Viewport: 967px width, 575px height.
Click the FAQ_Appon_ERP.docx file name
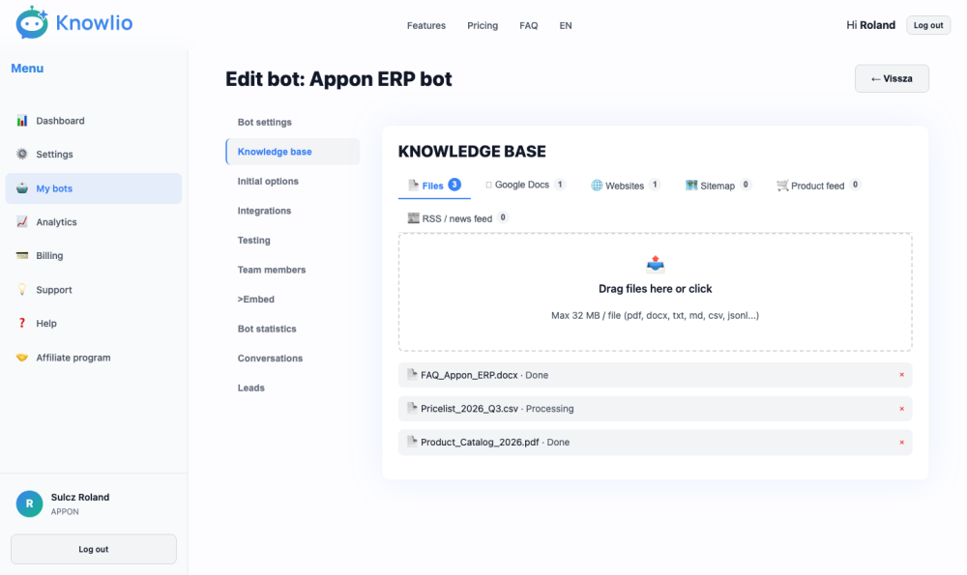click(x=469, y=375)
